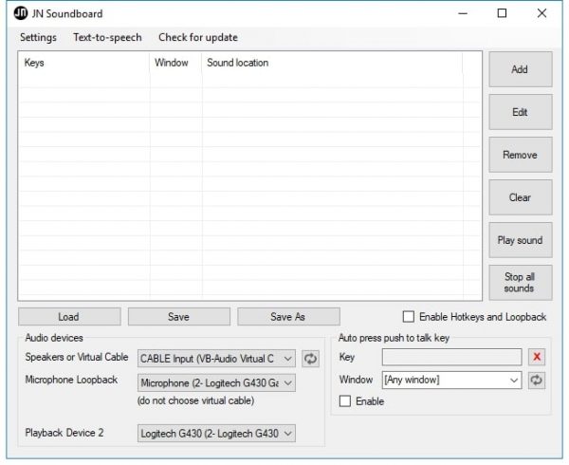This screenshot has height=465, width=569.
Task: Open the Text-to-speech menu
Action: 107,38
